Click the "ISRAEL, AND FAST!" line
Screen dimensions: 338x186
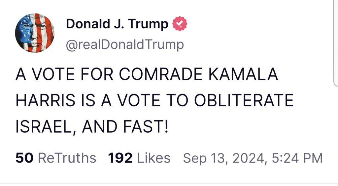point(92,126)
